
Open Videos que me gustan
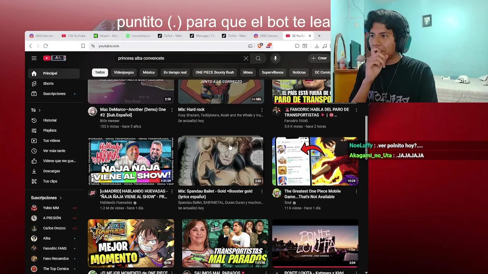(54, 161)
